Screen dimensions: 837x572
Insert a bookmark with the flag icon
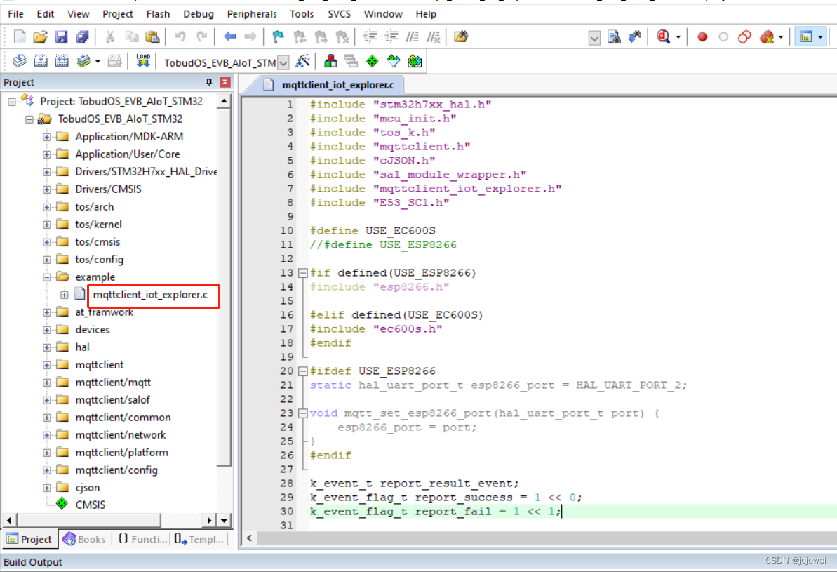click(x=278, y=36)
